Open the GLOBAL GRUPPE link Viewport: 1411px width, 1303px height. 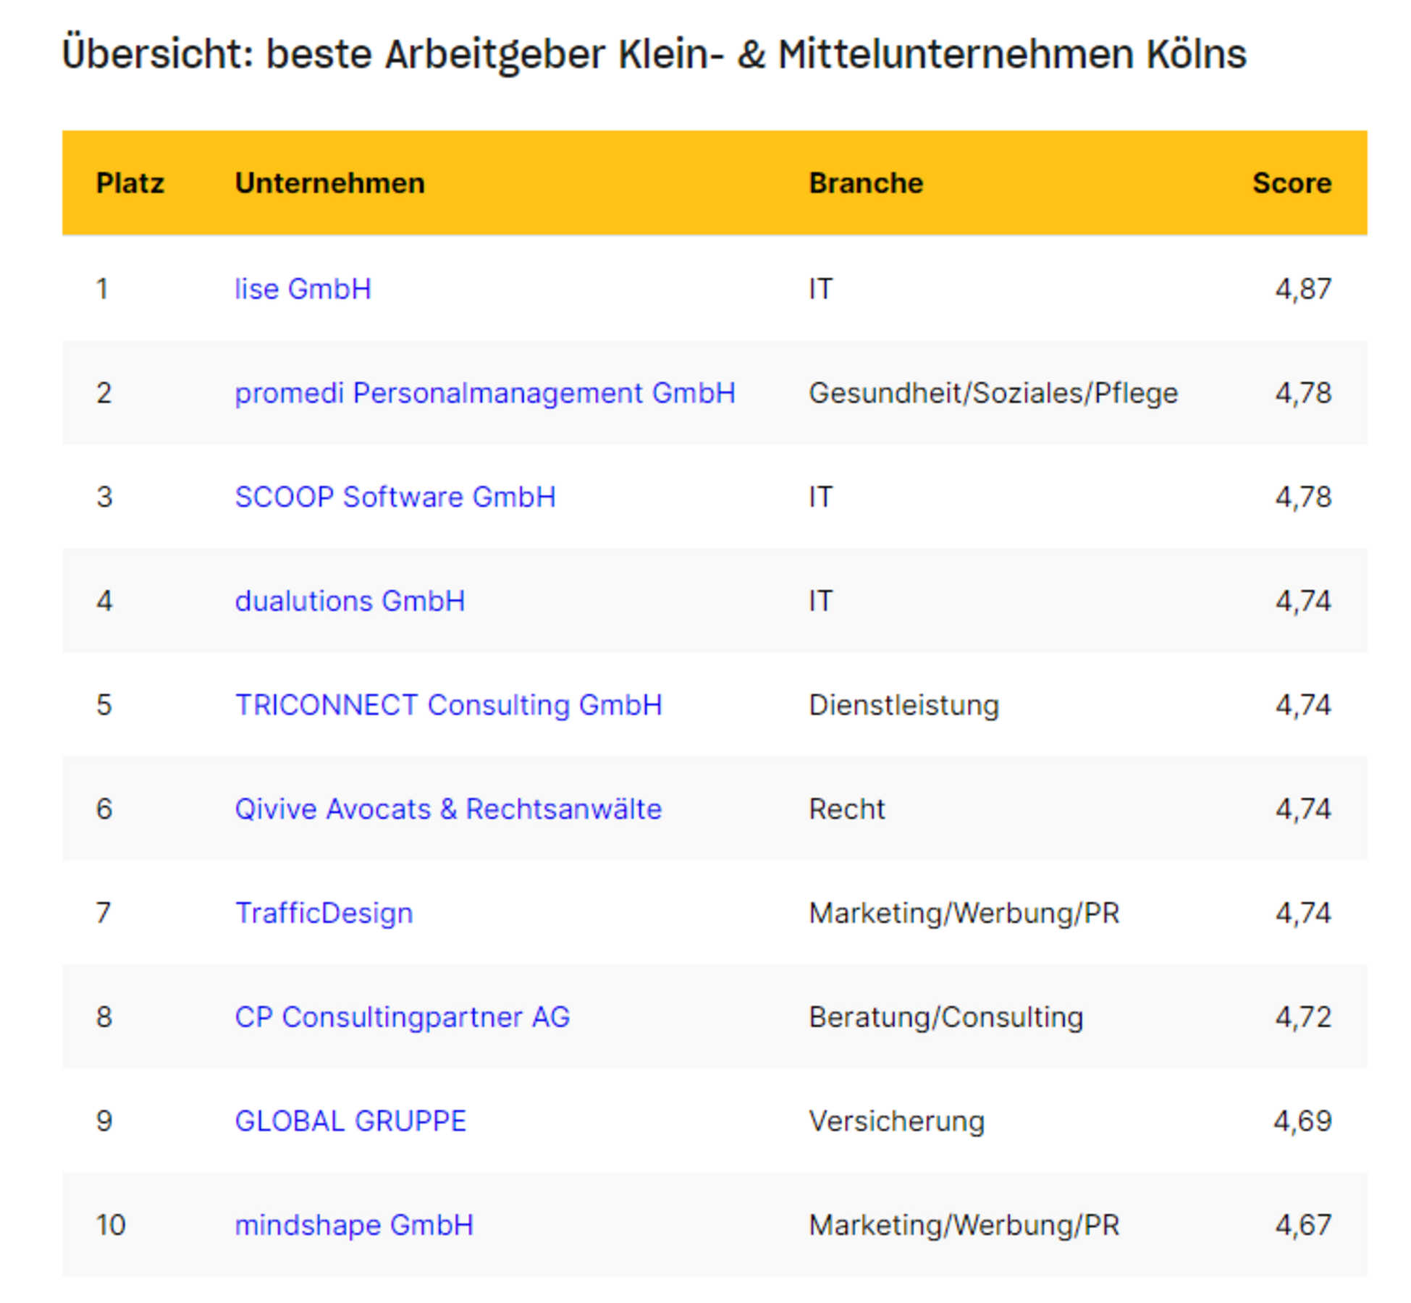coord(350,1121)
